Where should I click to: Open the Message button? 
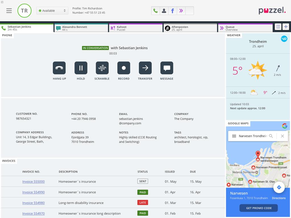pyautogui.click(x=167, y=68)
